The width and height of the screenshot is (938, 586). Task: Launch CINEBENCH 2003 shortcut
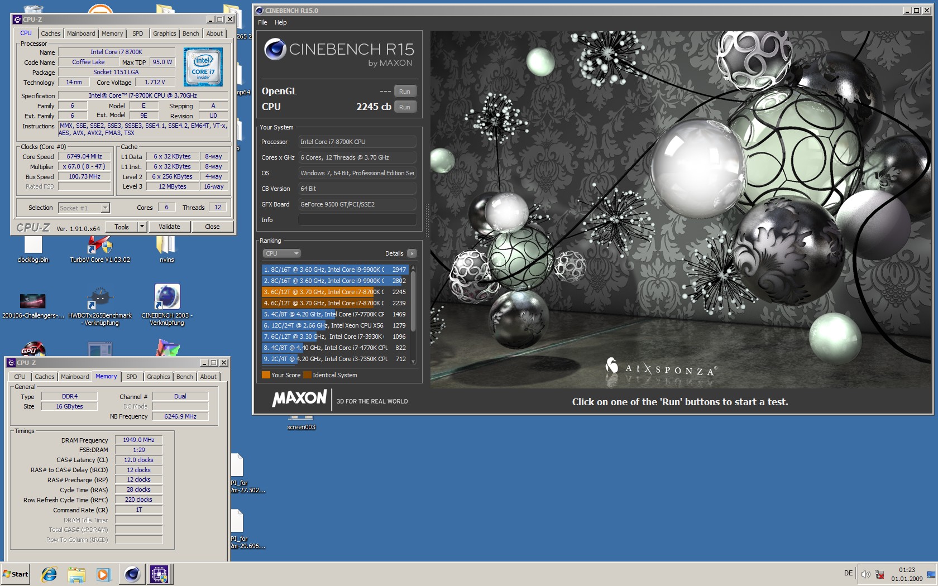(167, 305)
